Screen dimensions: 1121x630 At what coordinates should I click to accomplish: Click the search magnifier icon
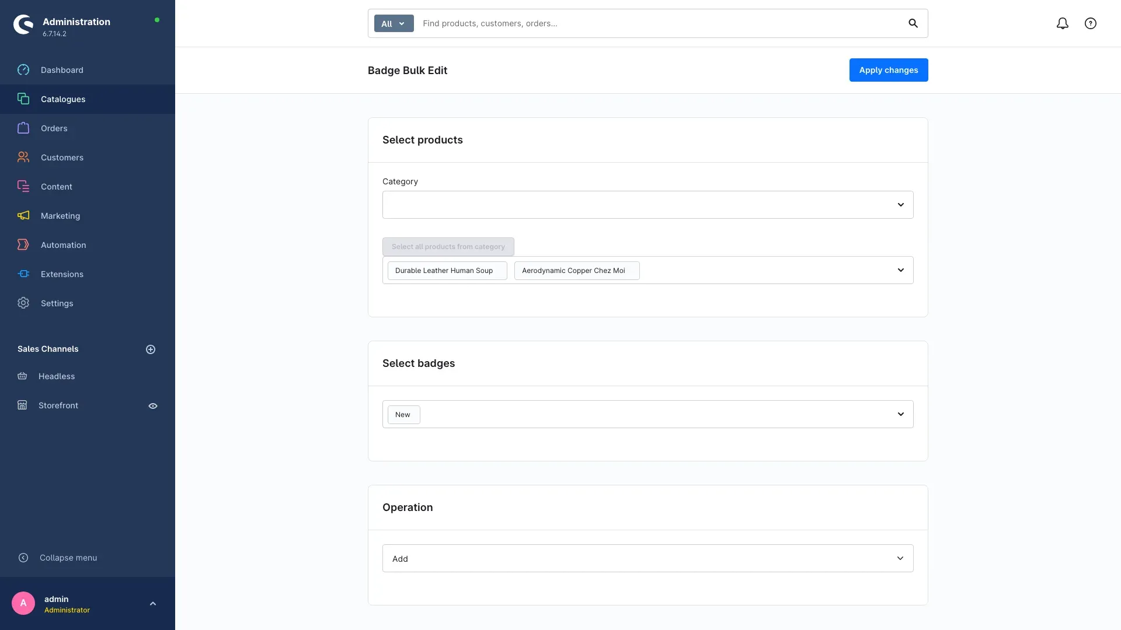tap(913, 23)
